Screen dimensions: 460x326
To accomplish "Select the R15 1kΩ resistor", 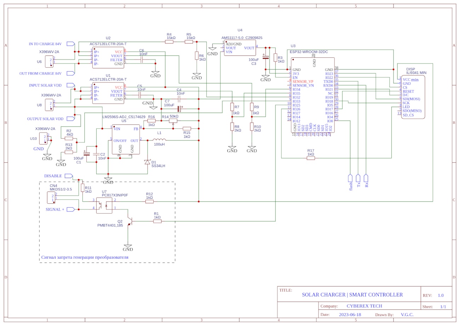I will [x=187, y=129].
